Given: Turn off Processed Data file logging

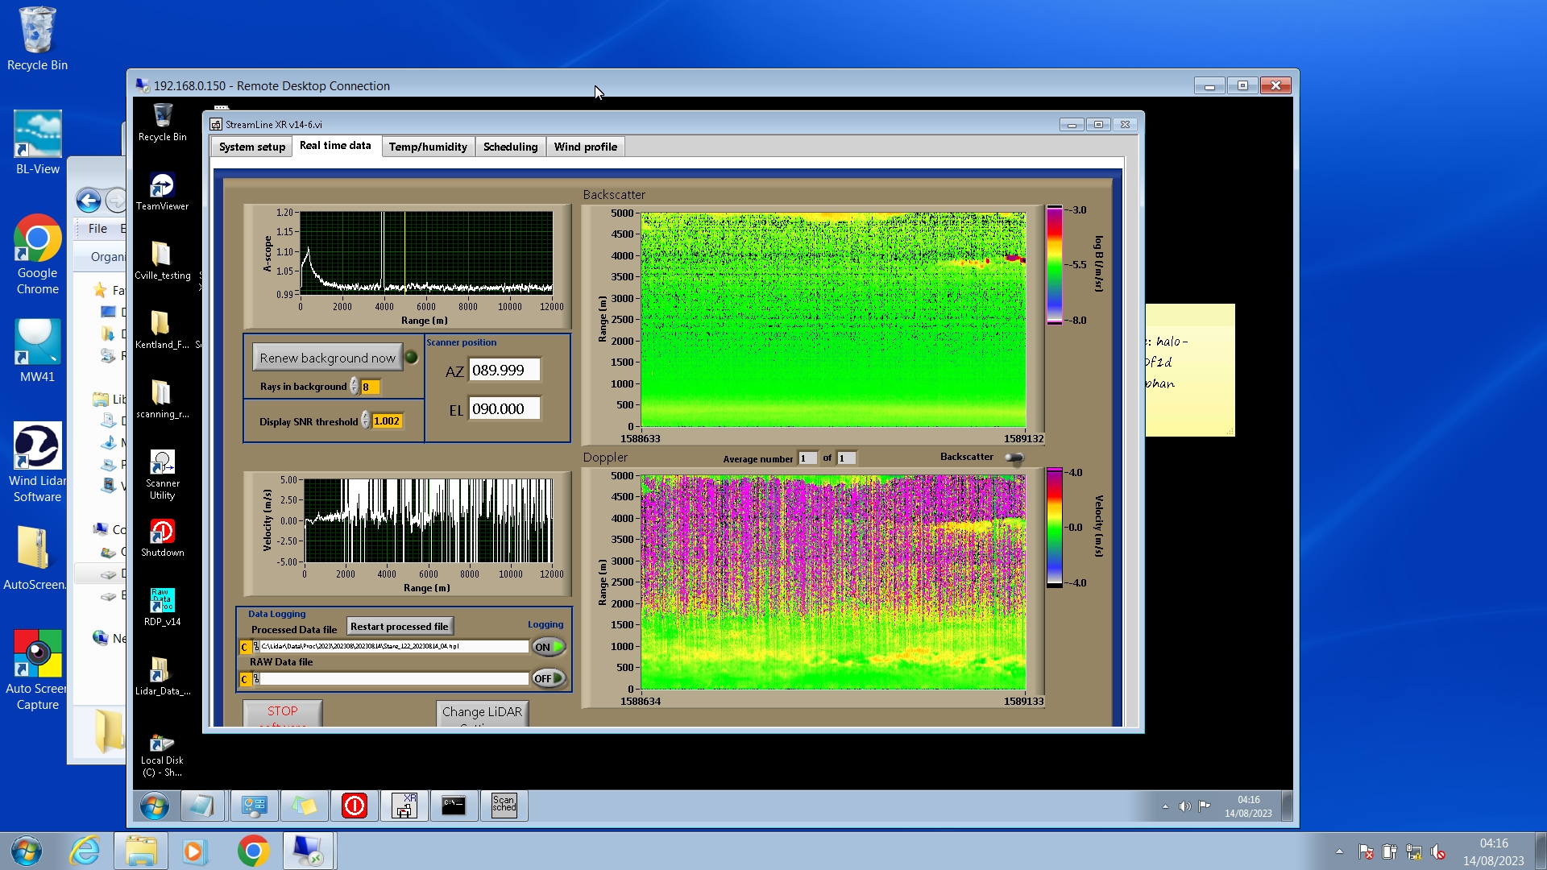Looking at the screenshot, I should tap(549, 647).
